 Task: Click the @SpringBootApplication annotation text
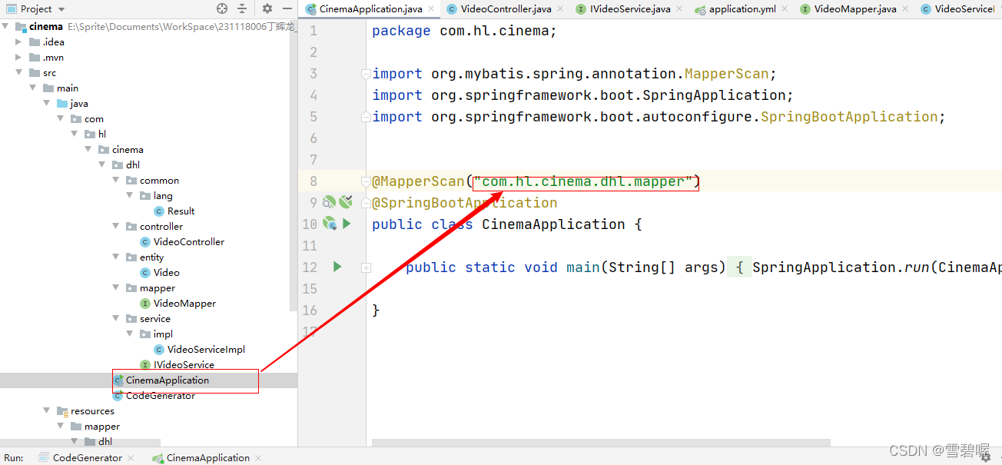tap(465, 203)
